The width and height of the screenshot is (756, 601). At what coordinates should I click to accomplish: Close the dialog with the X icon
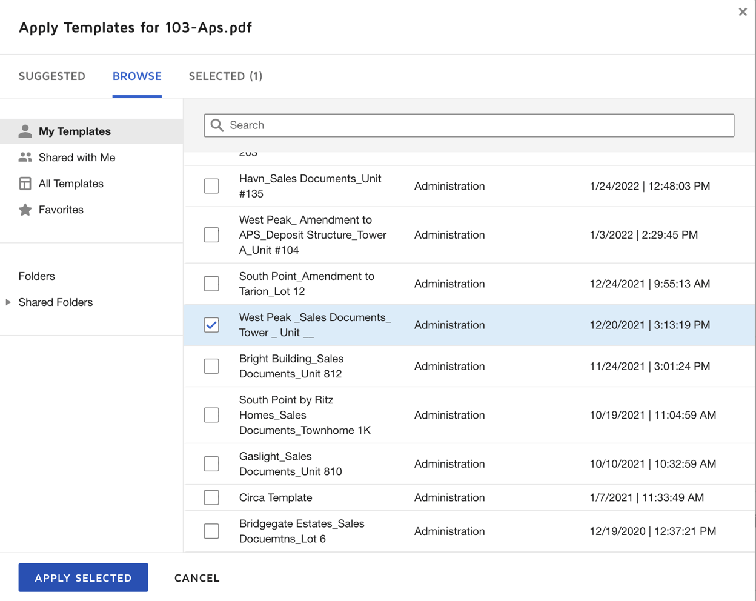[x=743, y=12]
